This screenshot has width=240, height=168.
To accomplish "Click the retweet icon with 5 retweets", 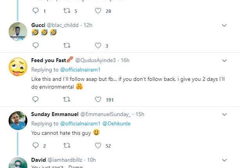I will (66, 11).
